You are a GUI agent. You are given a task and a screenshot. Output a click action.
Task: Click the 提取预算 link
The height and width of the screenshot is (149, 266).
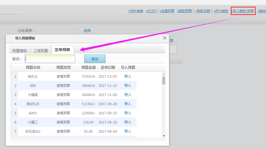[x=184, y=11]
